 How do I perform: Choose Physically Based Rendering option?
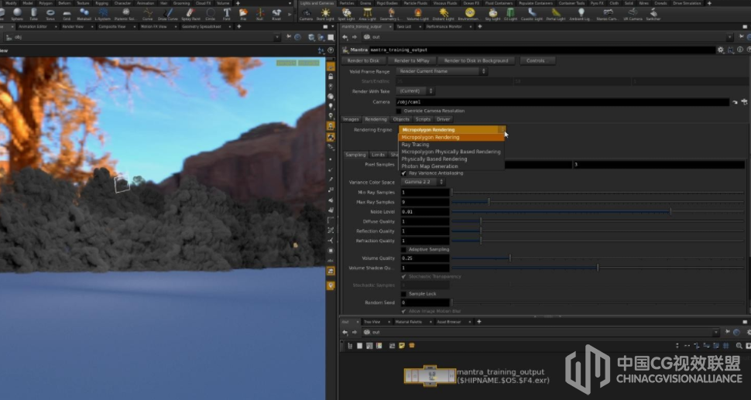point(451,159)
